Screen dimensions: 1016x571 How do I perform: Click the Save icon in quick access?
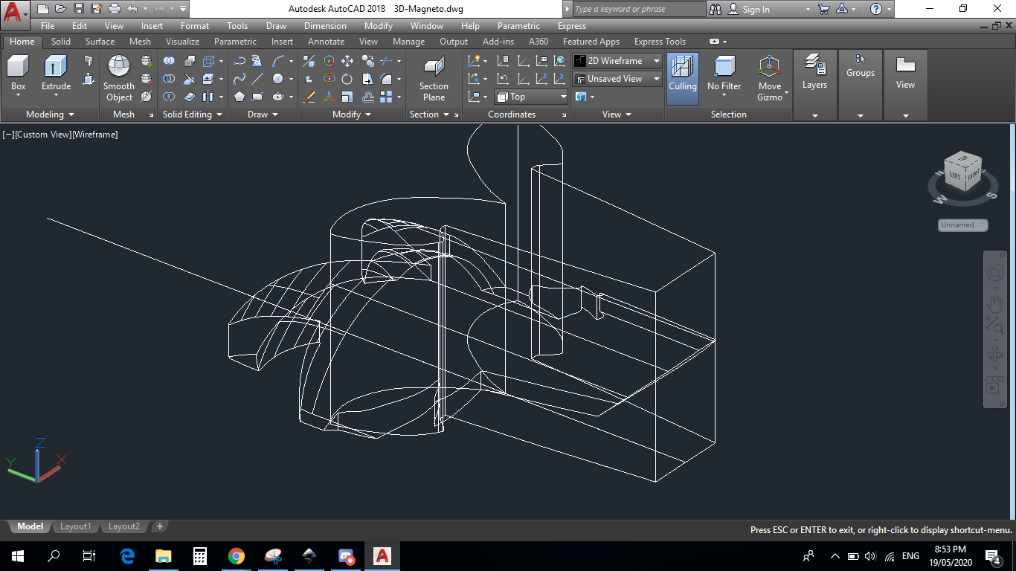[78, 9]
